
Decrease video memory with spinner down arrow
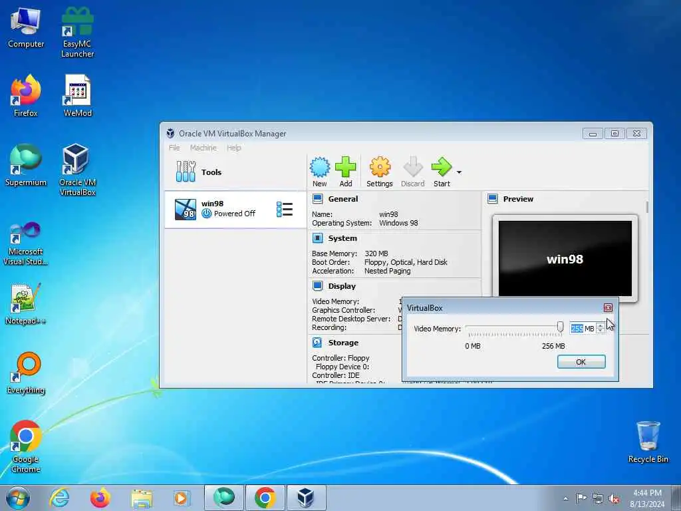click(601, 331)
